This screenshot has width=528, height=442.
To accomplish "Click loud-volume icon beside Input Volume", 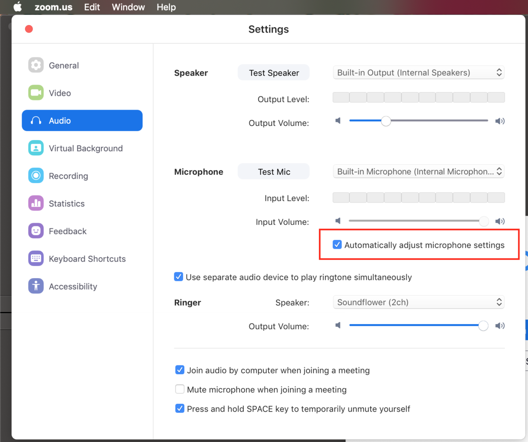I will [x=500, y=221].
